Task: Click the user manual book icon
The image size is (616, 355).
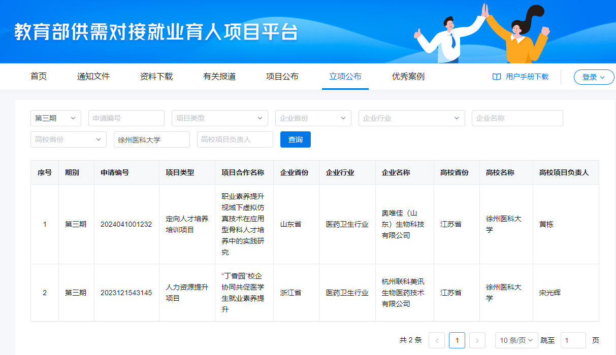Action: click(497, 77)
